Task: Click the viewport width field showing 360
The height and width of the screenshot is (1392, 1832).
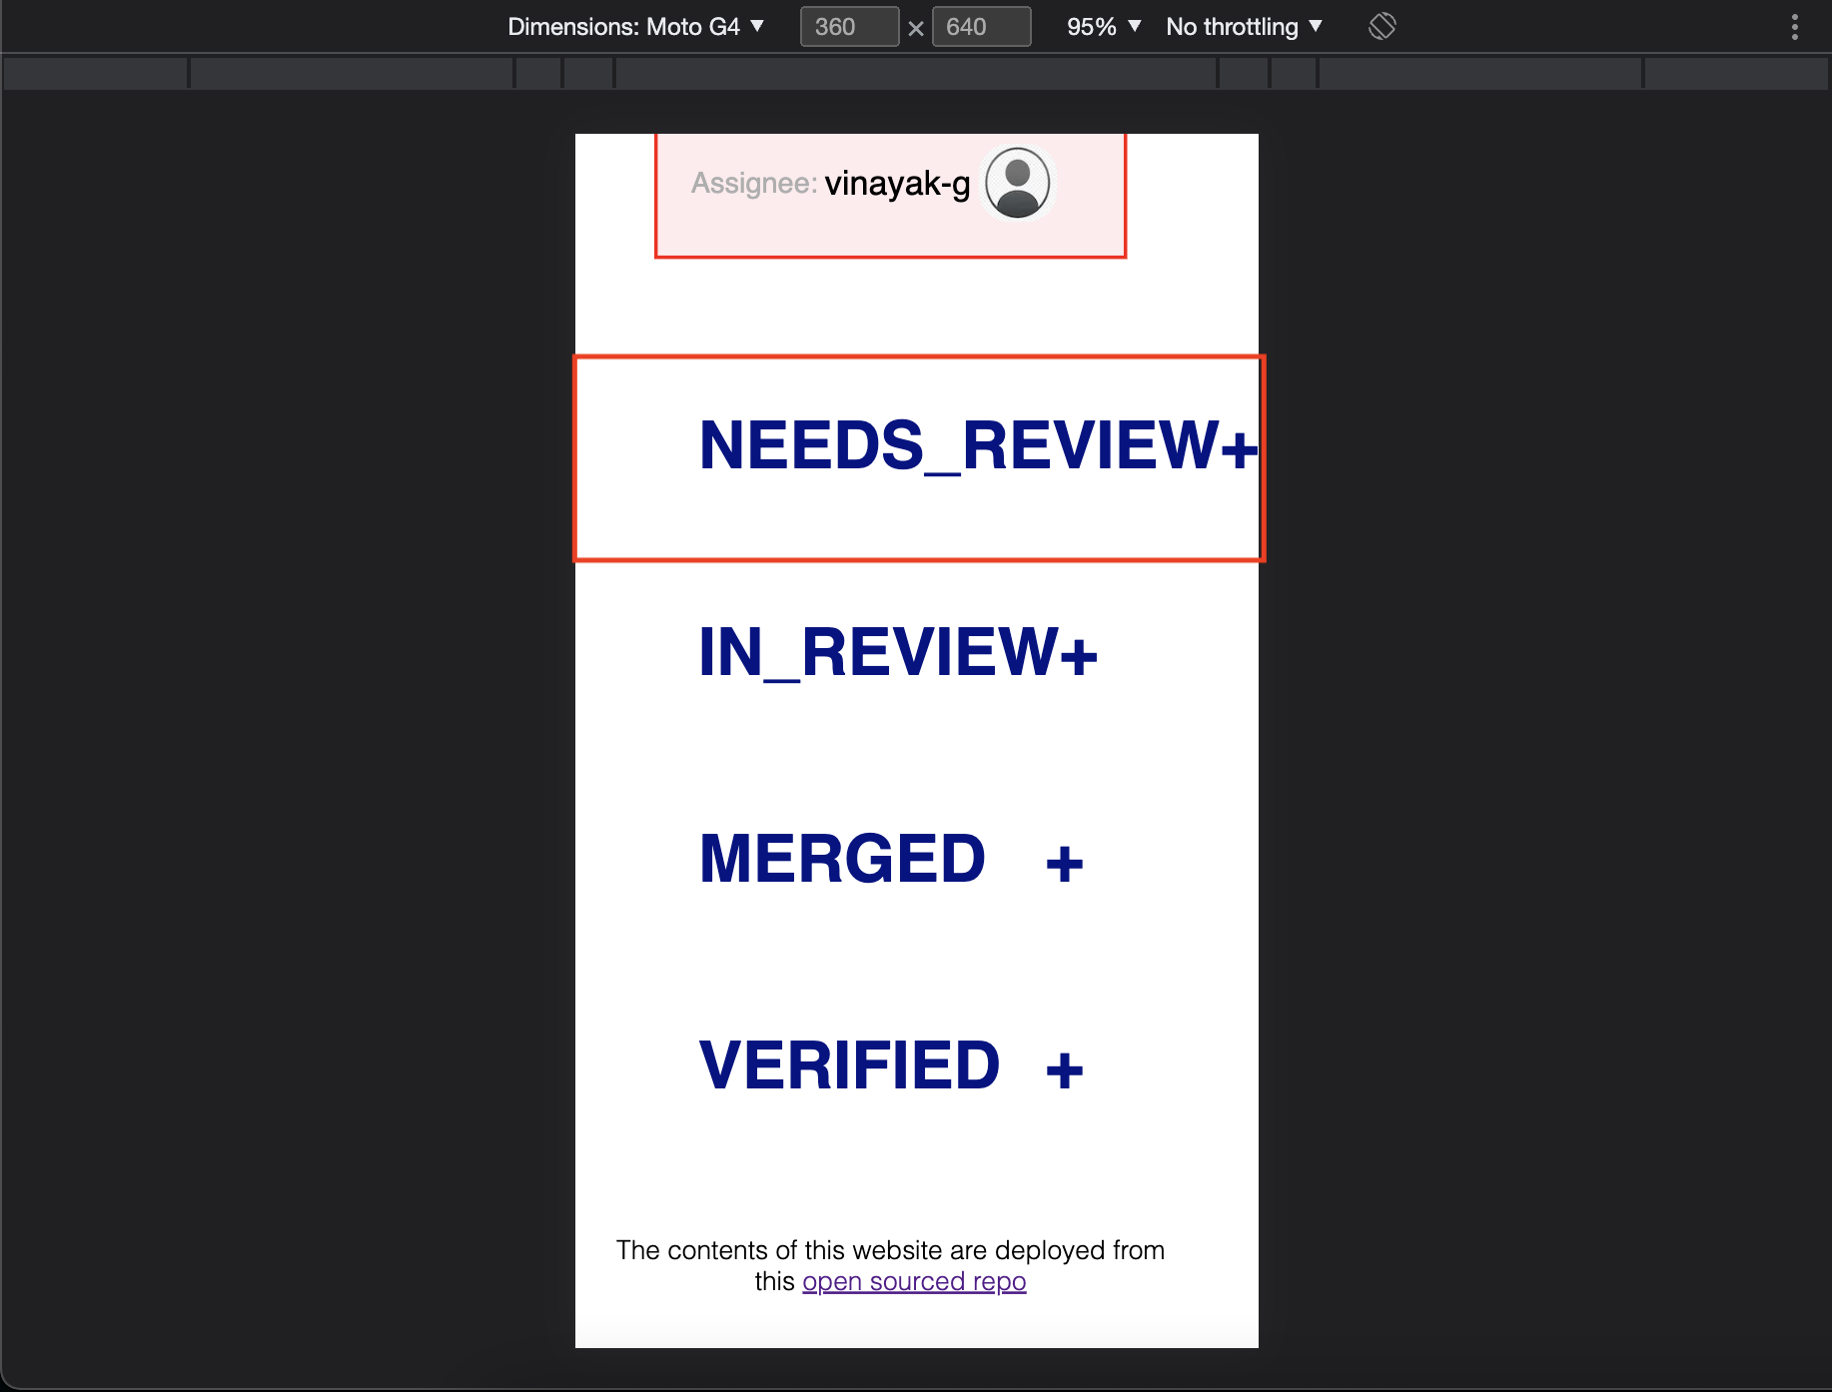Action: click(x=849, y=27)
